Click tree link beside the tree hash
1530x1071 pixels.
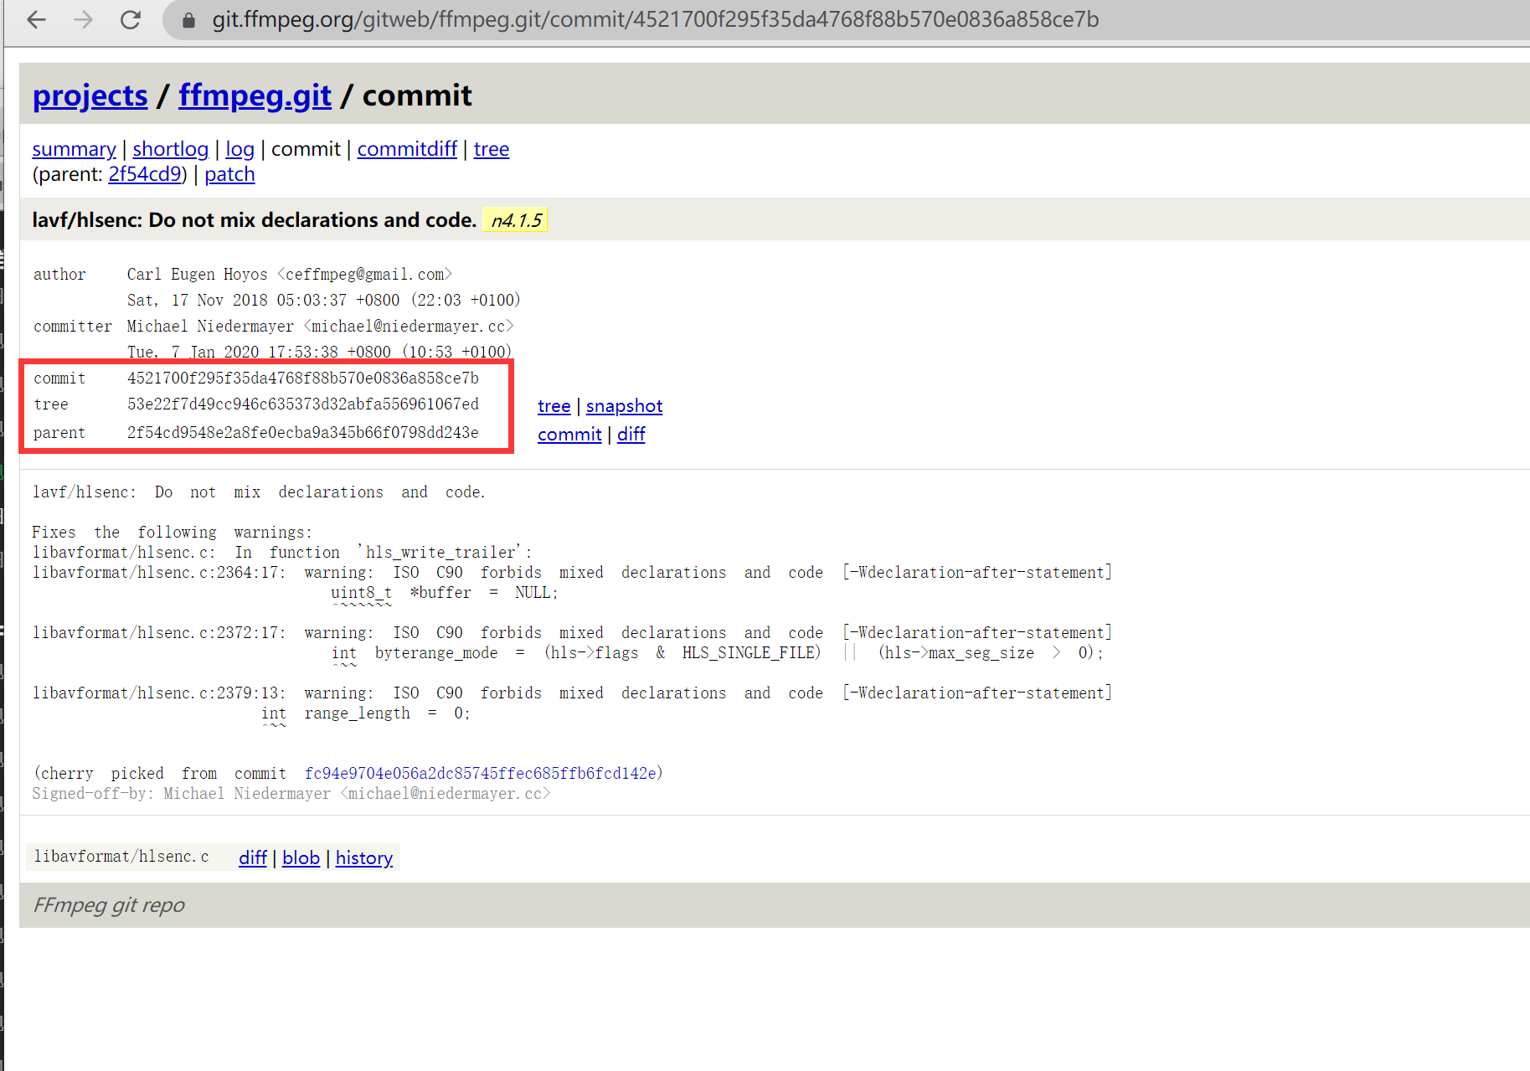(554, 406)
